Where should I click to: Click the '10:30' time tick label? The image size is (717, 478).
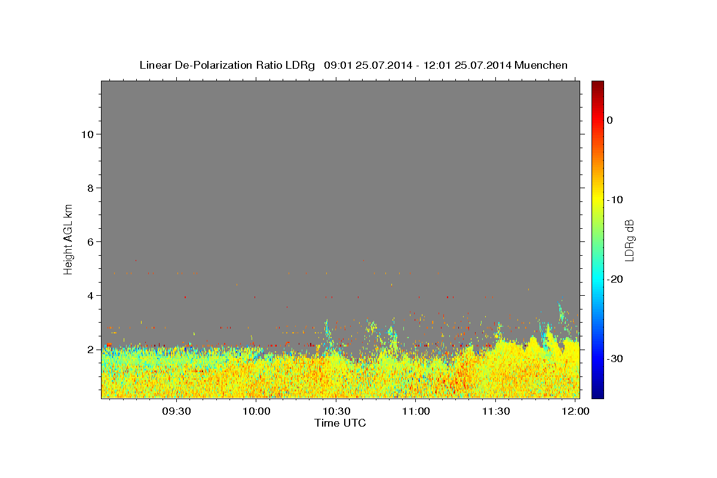(x=336, y=412)
